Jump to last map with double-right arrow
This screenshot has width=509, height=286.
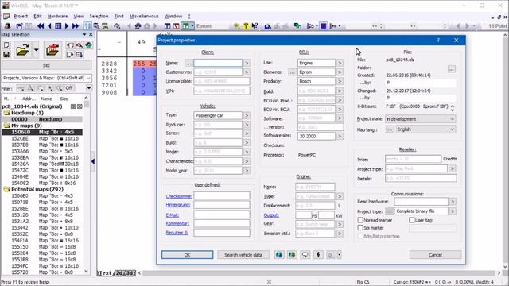point(76,26)
